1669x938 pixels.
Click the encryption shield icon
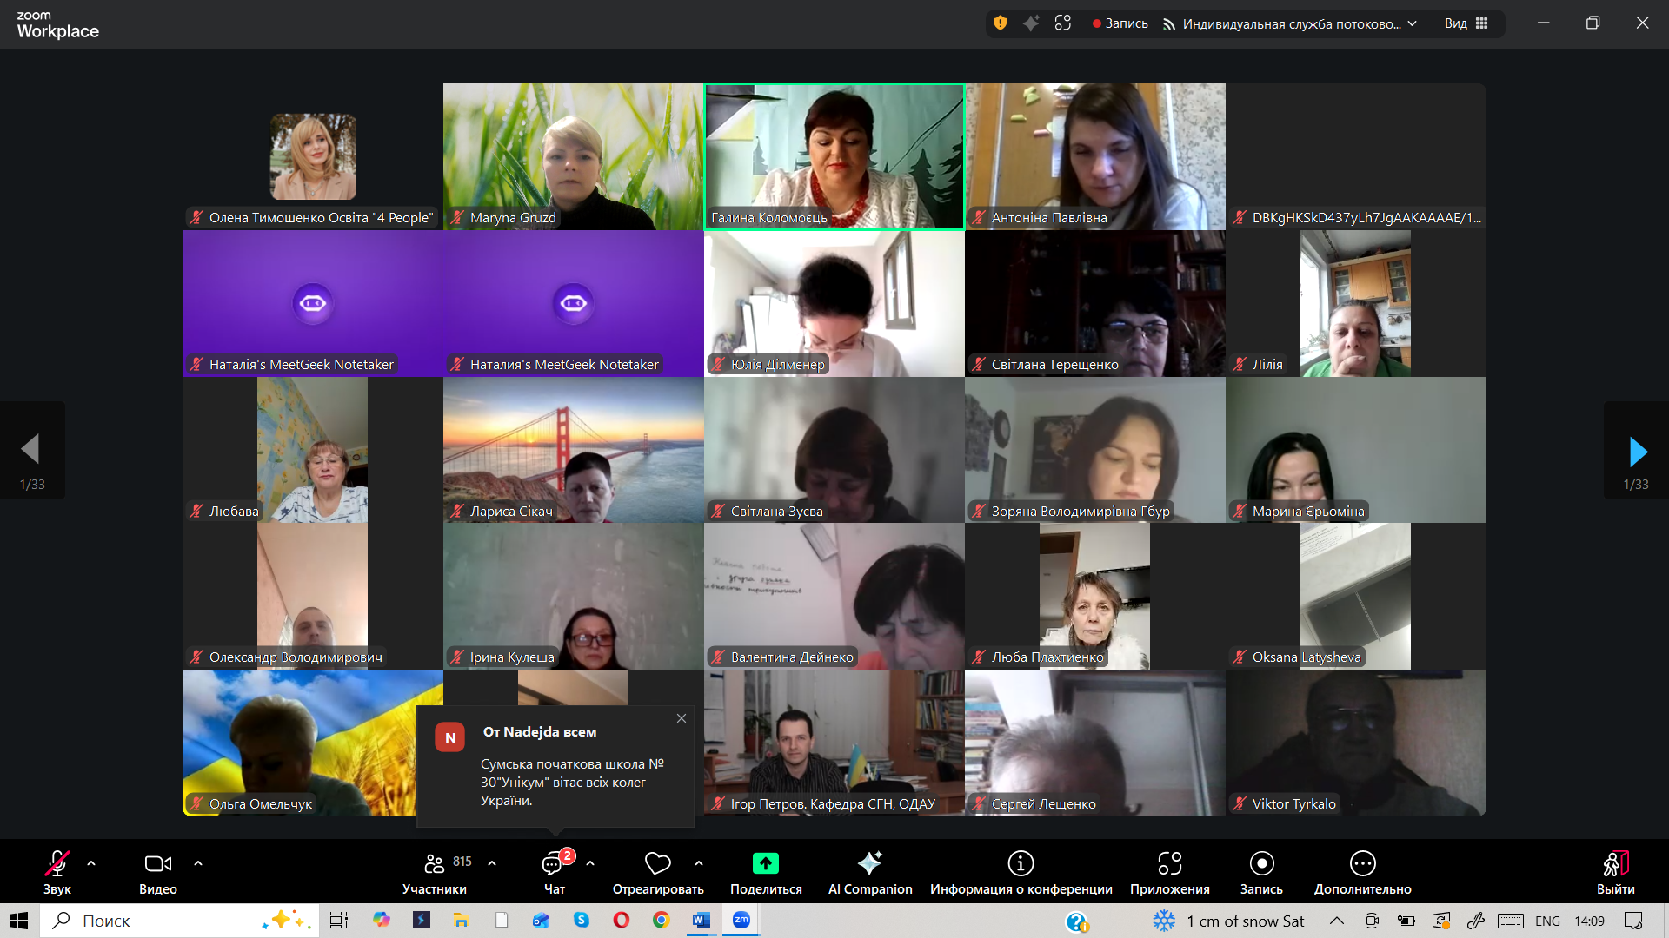pyautogui.click(x=1001, y=23)
